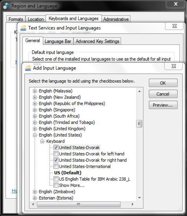Expand English (Republic of the Philippines)
Image resolution: width=187 pixels, height=216 pixels.
35,104
